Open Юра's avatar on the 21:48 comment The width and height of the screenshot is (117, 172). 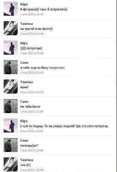pyautogui.click(x=11, y=48)
